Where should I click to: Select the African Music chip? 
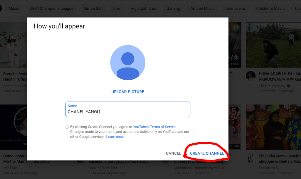click(x=202, y=9)
